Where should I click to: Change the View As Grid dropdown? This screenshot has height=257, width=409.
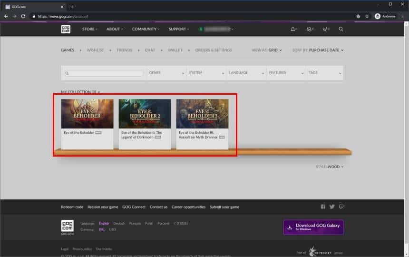click(267, 50)
